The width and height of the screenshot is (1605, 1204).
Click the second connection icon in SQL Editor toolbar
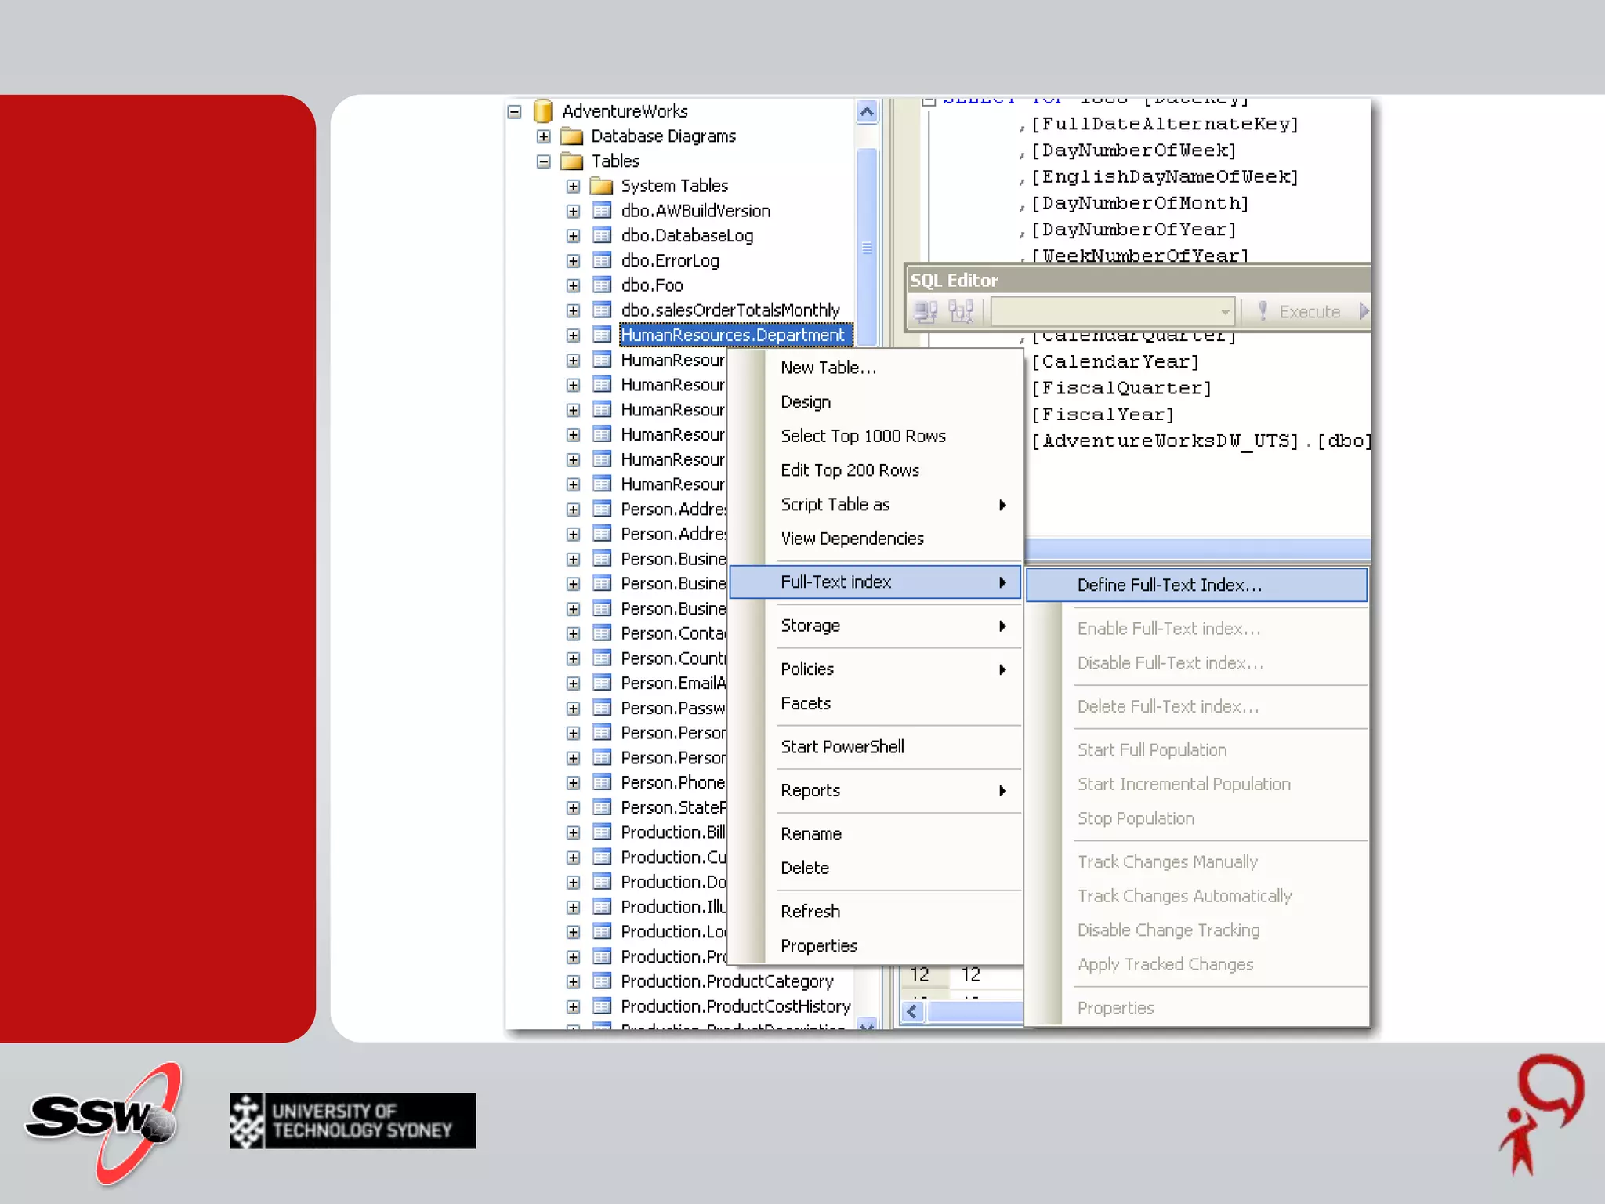(961, 312)
